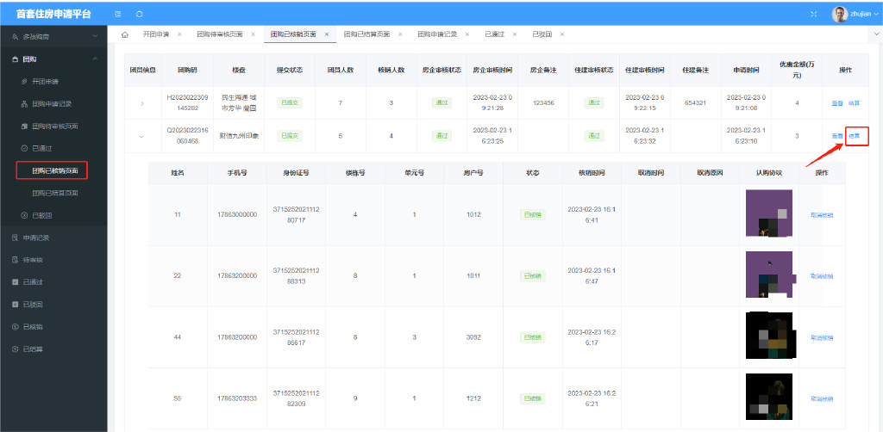Collapse the sidebar with the header menu-fold icon
This screenshot has height=432, width=883.
(117, 14)
